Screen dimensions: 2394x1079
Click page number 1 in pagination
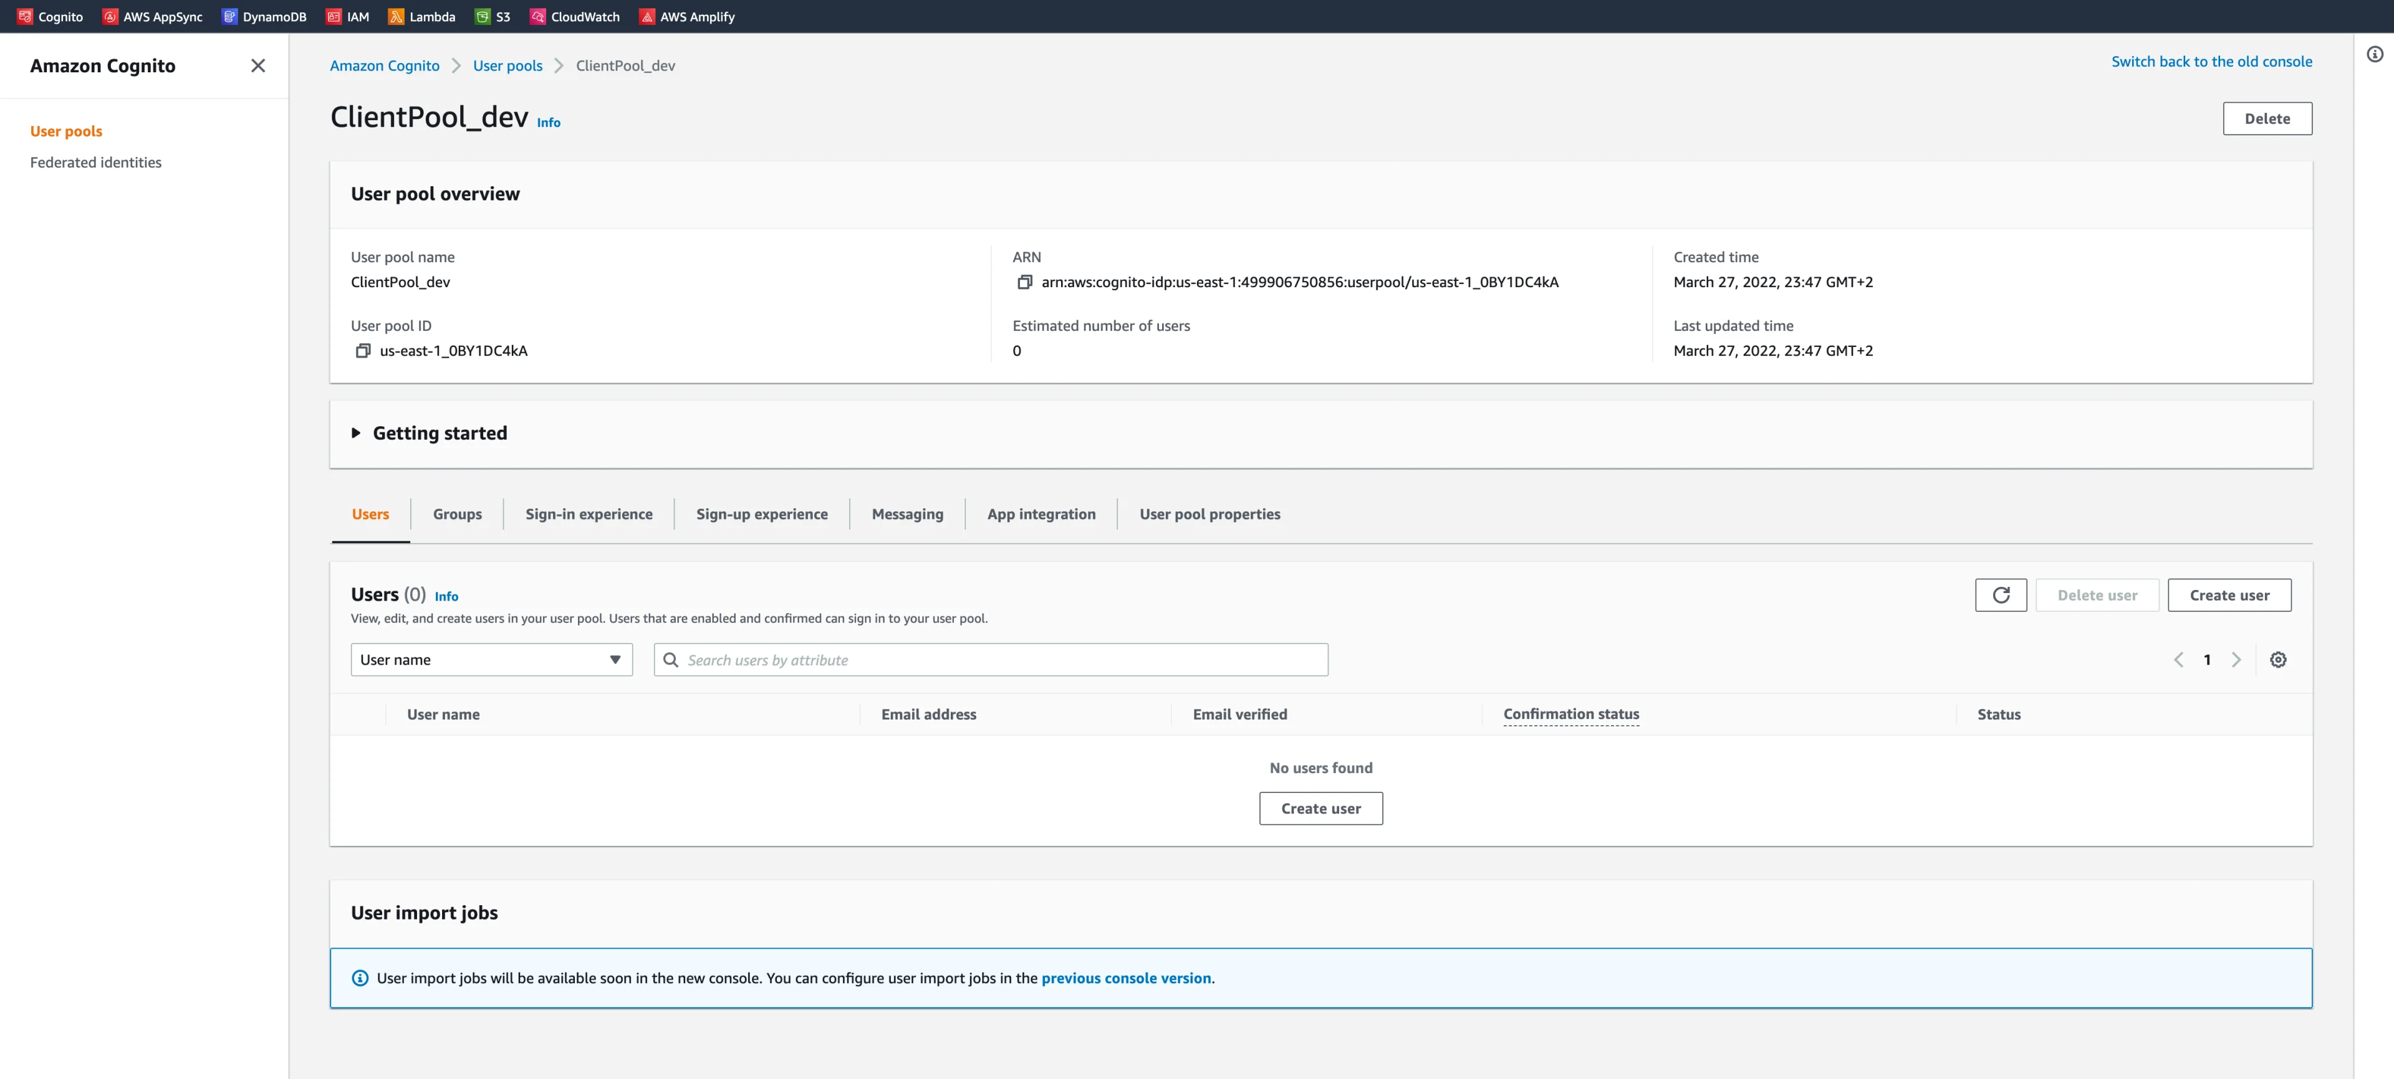click(2207, 660)
